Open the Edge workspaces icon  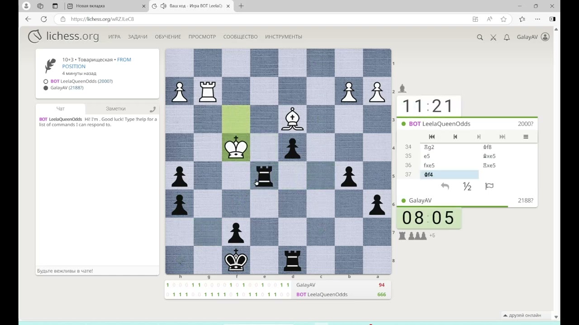coord(40,6)
